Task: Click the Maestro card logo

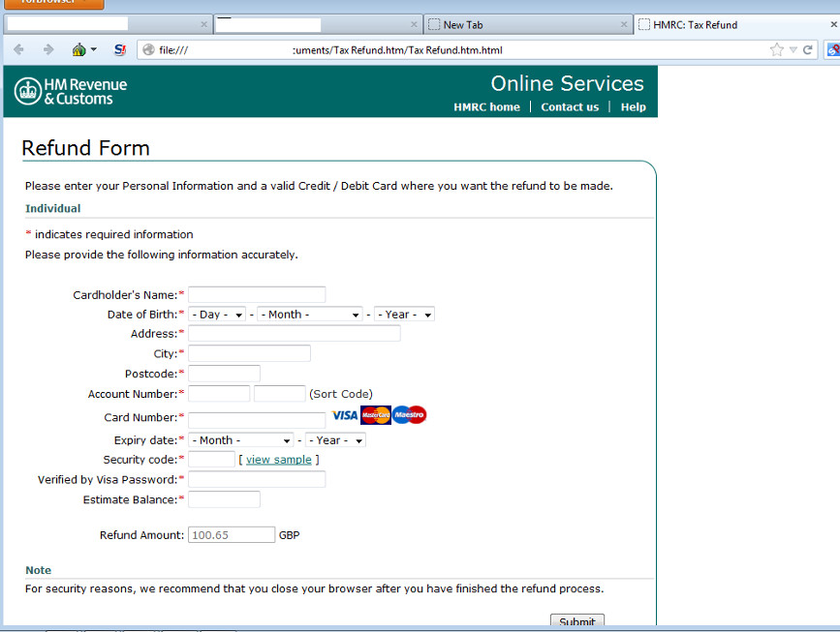Action: pyautogui.click(x=409, y=415)
